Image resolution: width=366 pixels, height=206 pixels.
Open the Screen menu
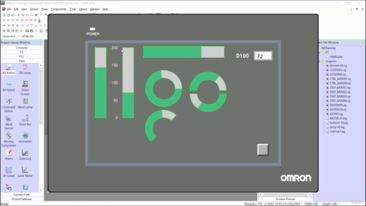point(34,9)
